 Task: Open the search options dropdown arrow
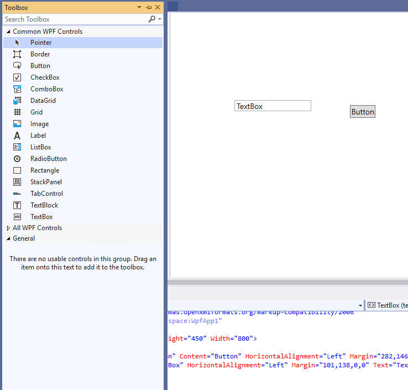pos(160,19)
